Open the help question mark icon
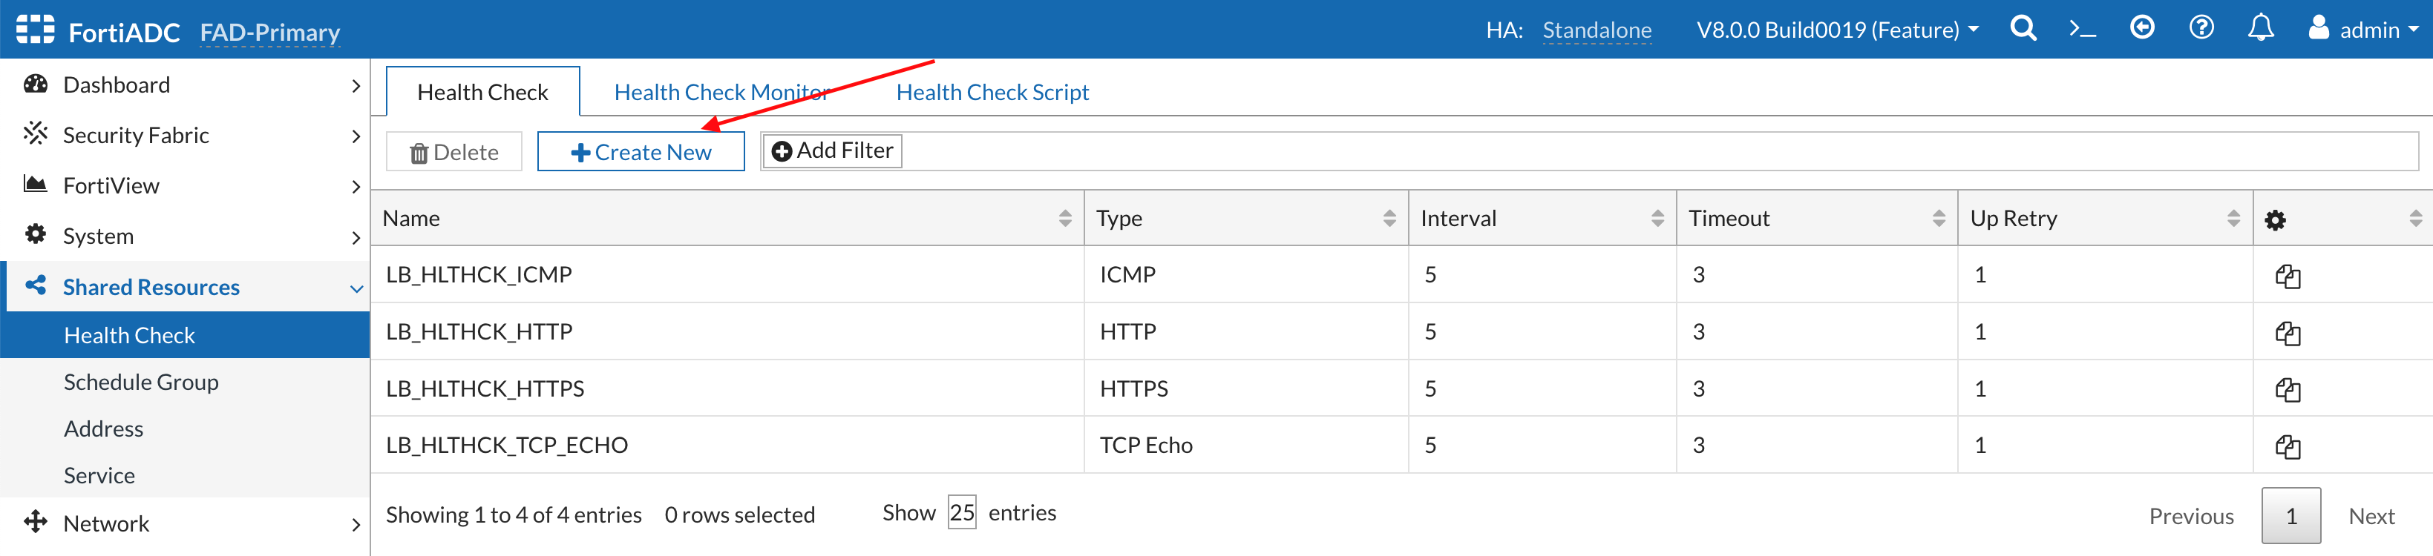The width and height of the screenshot is (2433, 556). click(2201, 27)
